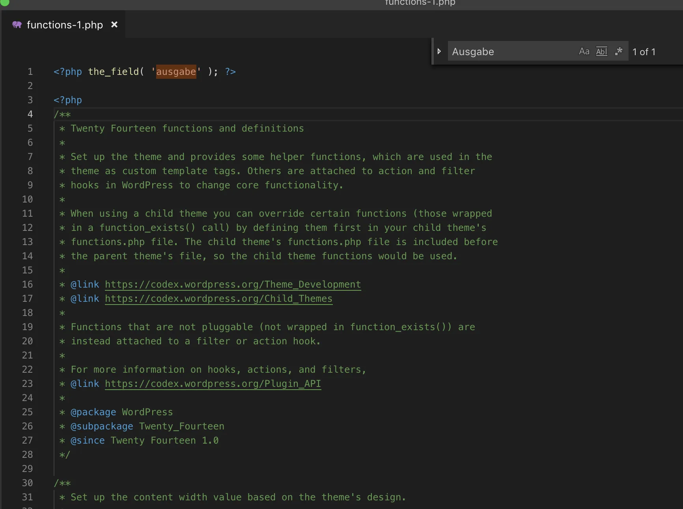Expand the replace field in find widget

439,52
